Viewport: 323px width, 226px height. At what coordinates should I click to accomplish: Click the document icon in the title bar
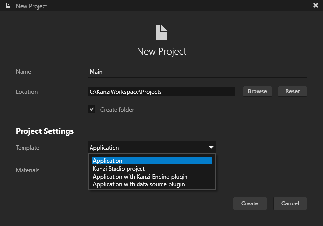[x=8, y=6]
